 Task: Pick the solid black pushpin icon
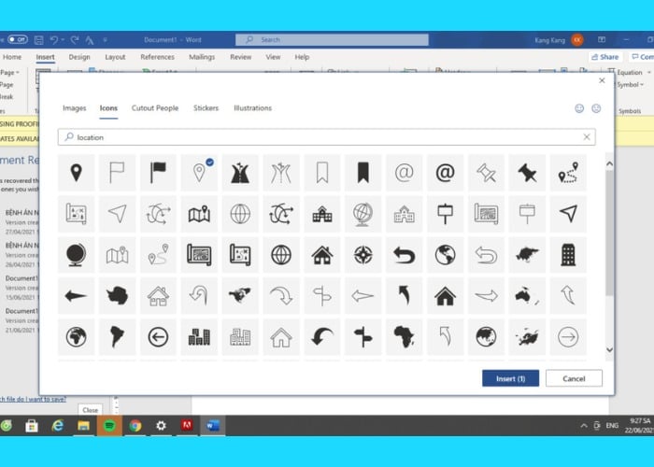[527, 173]
